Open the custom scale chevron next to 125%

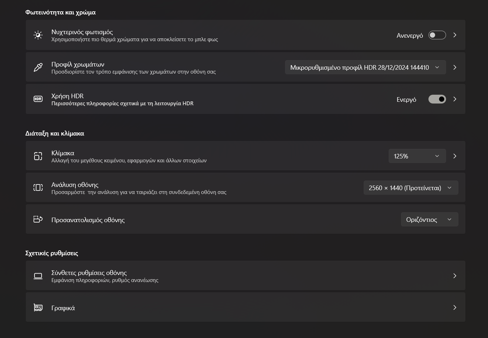[455, 156]
